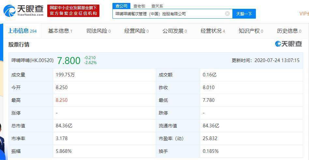Open the 基本信息 tab
309x160 pixels.
point(60,31)
